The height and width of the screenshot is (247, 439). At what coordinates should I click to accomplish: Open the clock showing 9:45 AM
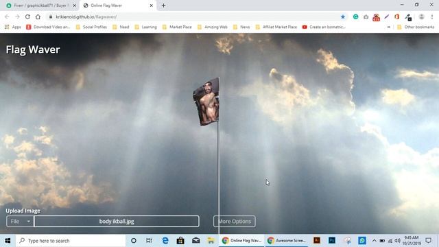(x=412, y=241)
